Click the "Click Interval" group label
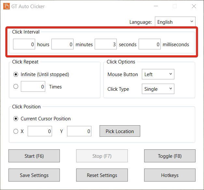Image resolution: width=204 pixels, height=190 pixels. click(x=26, y=32)
